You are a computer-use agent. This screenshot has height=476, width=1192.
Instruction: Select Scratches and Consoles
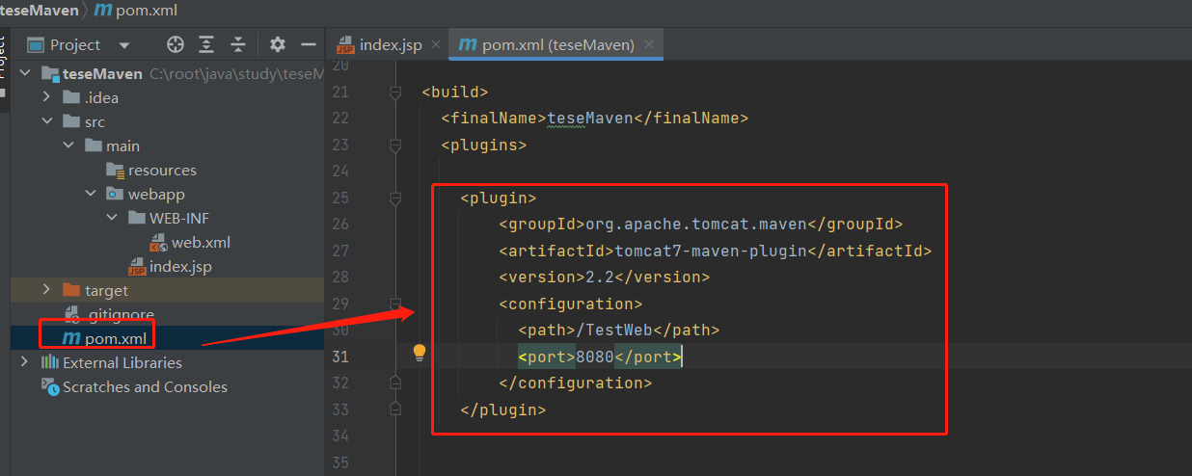coord(145,386)
